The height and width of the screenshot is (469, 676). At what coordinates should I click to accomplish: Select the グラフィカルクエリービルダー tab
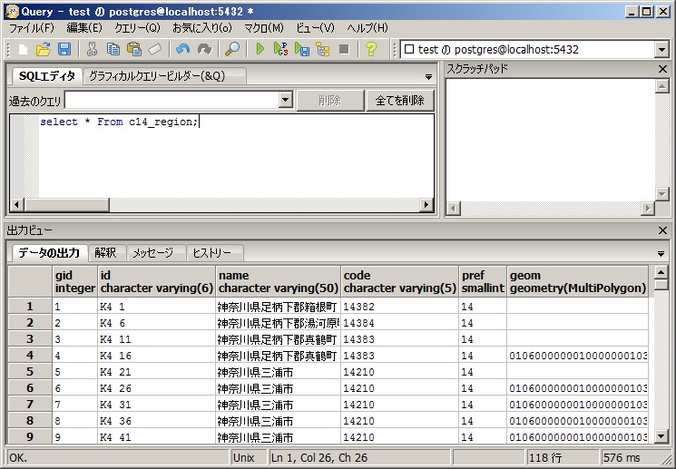(x=156, y=76)
